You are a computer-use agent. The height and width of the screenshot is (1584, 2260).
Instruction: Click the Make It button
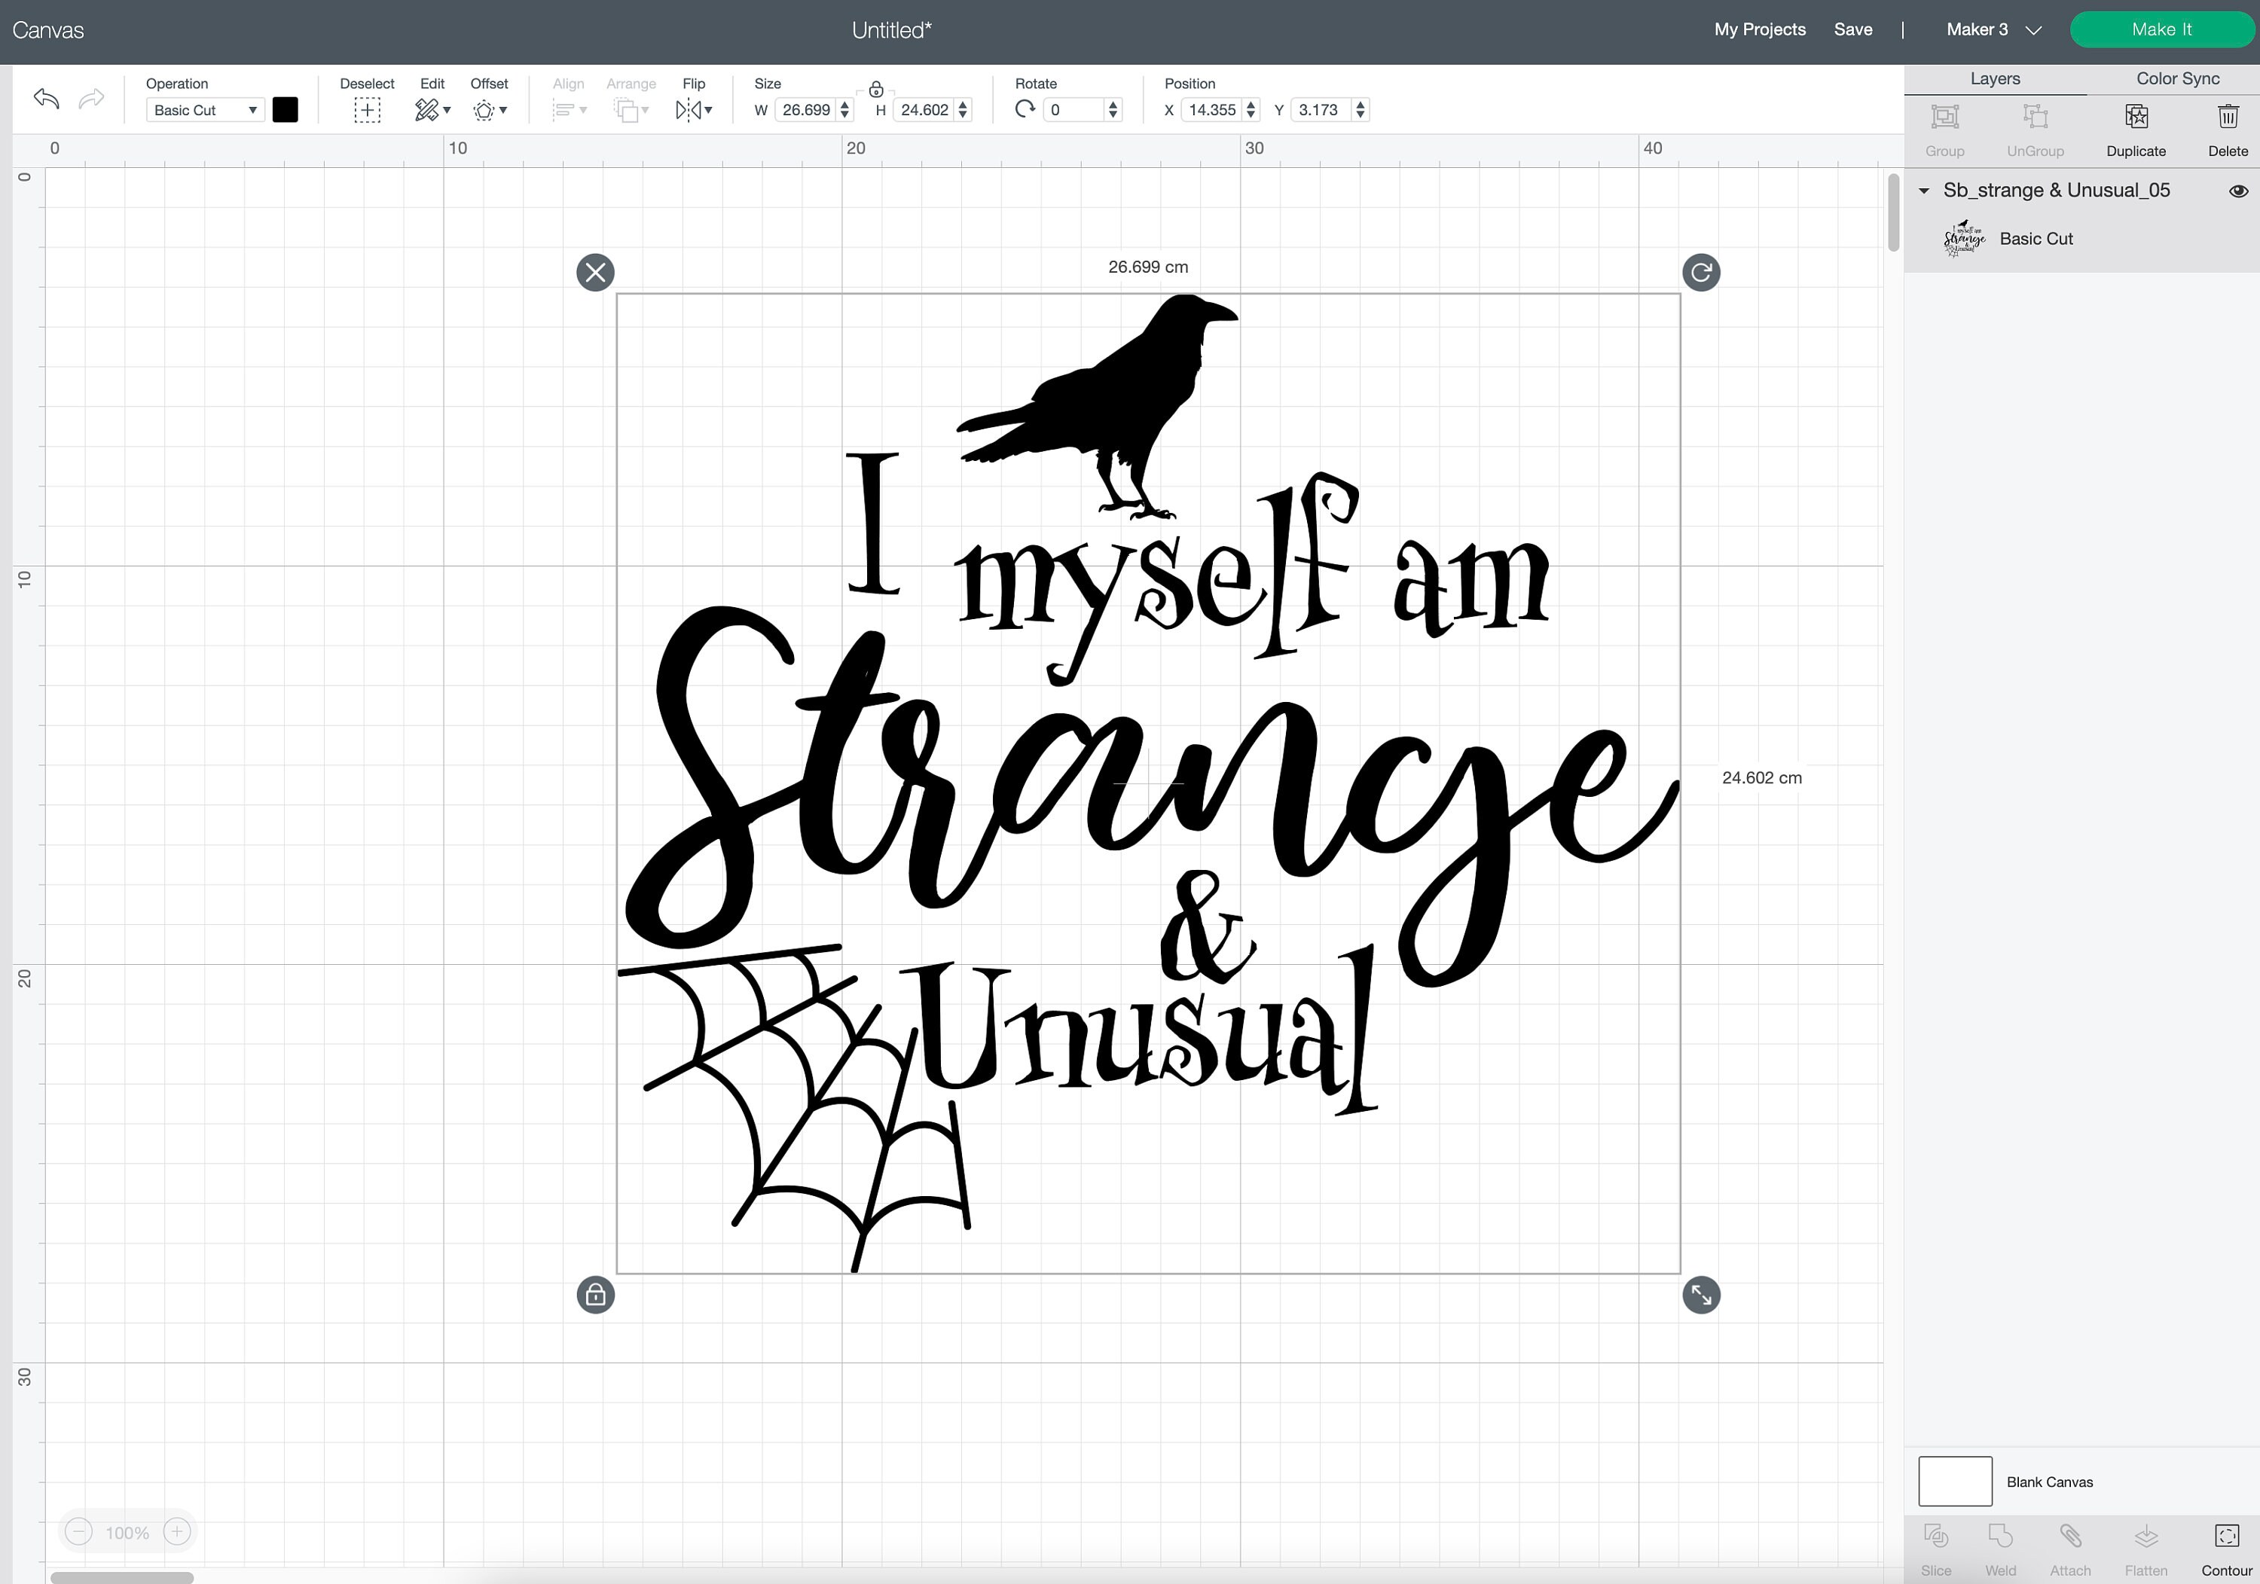2161,29
